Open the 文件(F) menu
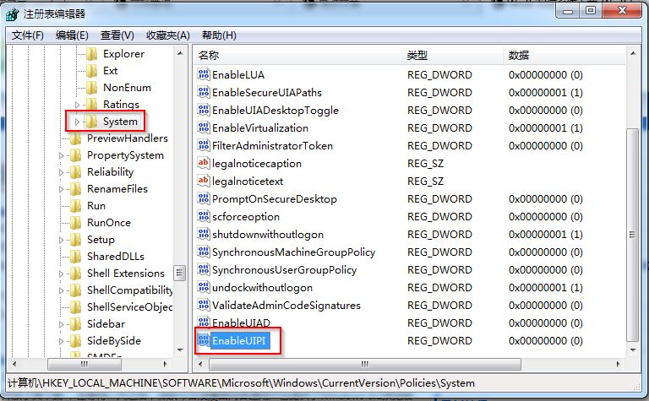This screenshot has width=649, height=401. point(28,35)
